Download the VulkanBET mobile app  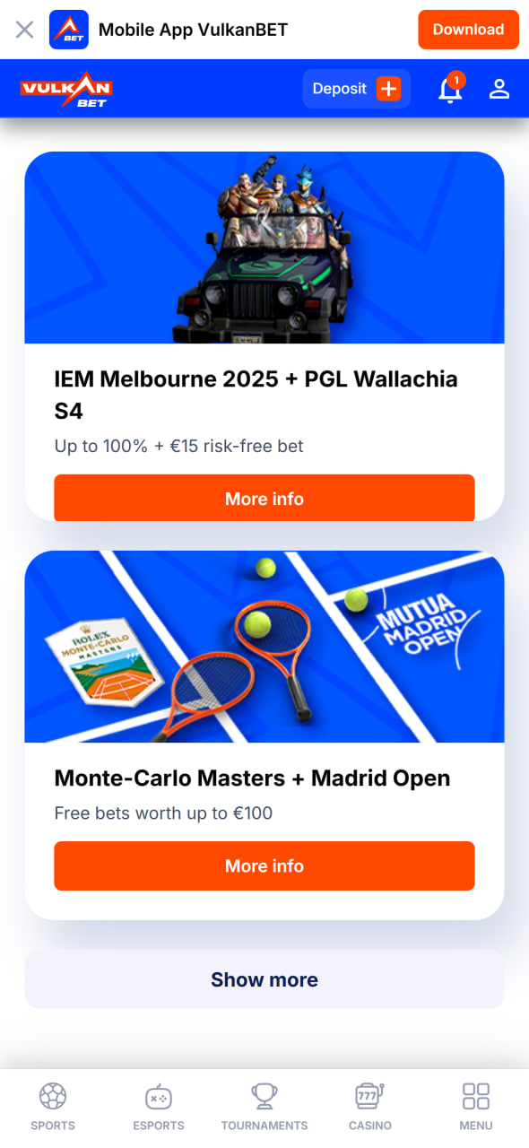(468, 30)
